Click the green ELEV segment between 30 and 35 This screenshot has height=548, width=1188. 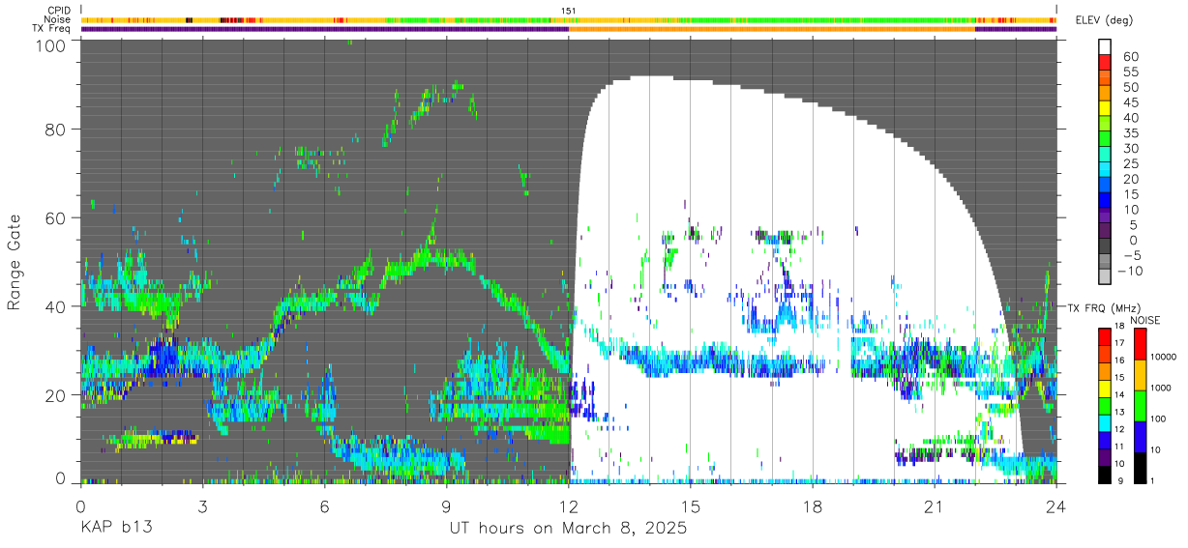click(1106, 140)
